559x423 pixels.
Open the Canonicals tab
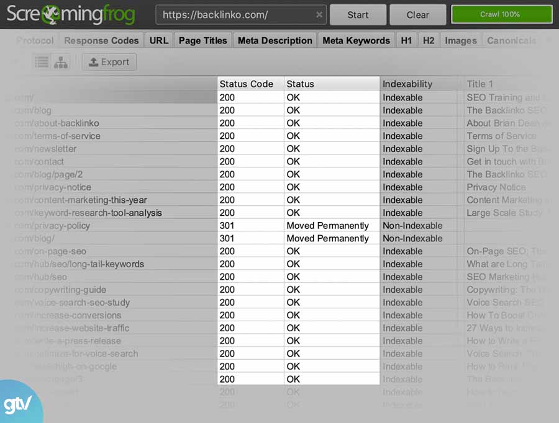pos(511,40)
